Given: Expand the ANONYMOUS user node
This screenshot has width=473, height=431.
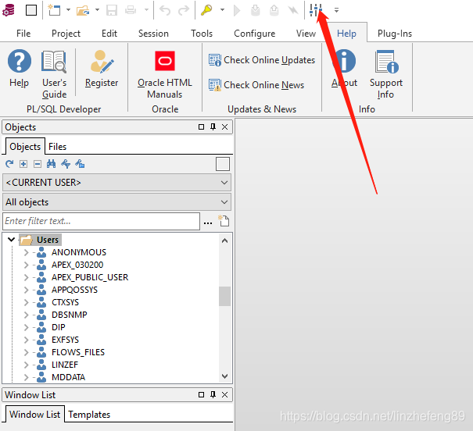Looking at the screenshot, I should point(27,252).
